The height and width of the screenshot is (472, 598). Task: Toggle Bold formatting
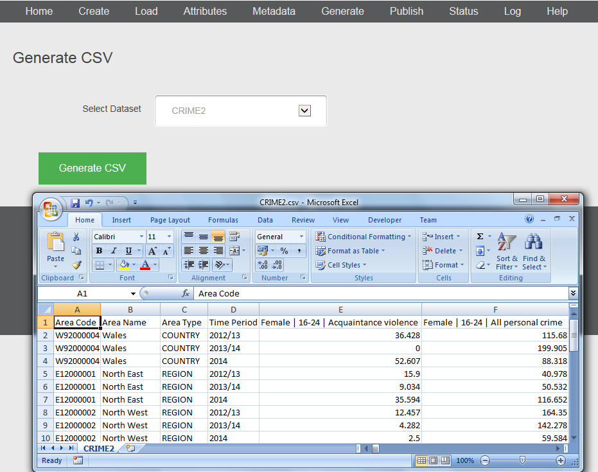(x=99, y=251)
